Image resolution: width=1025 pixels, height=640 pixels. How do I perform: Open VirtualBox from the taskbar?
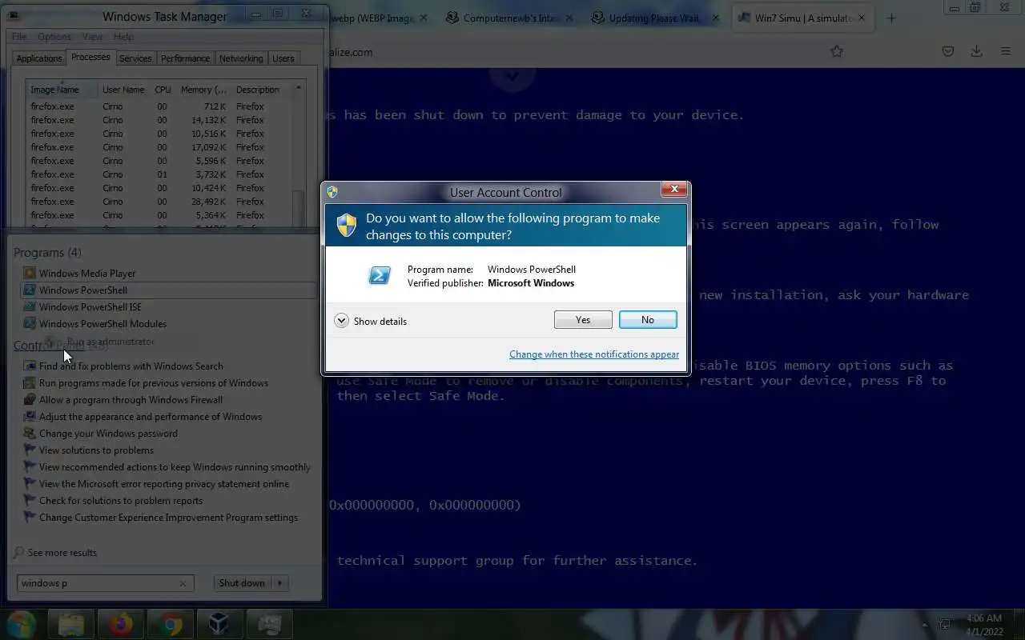click(x=219, y=624)
